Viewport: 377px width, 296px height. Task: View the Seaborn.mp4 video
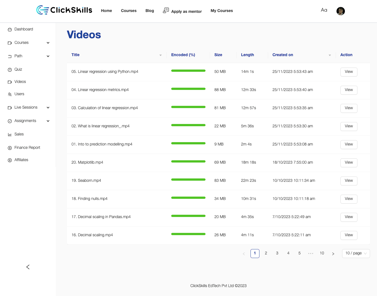coord(349,181)
